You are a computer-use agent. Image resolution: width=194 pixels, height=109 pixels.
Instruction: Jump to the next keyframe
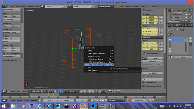tap(103, 100)
